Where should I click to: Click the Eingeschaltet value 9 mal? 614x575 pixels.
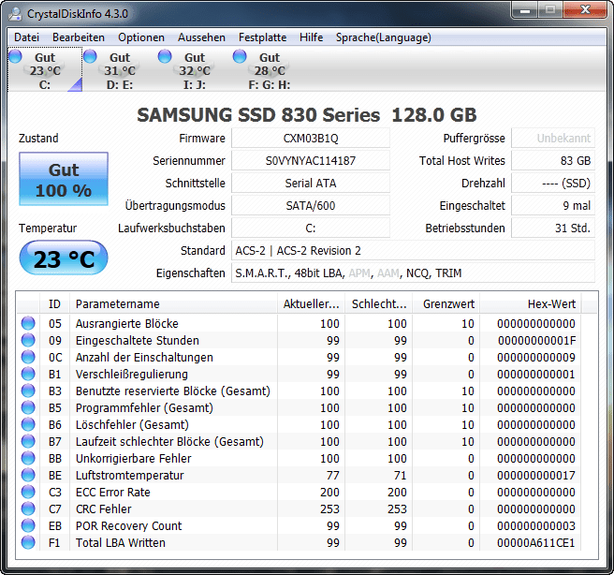click(x=553, y=206)
